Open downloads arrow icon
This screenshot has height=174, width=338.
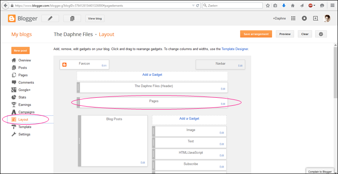[284, 5]
